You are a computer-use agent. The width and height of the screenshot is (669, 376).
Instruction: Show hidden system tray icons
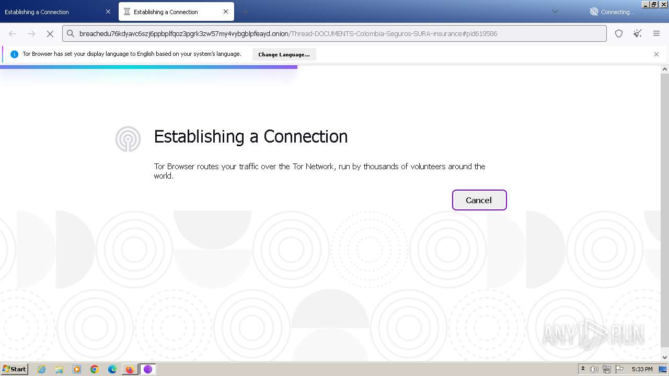583,369
